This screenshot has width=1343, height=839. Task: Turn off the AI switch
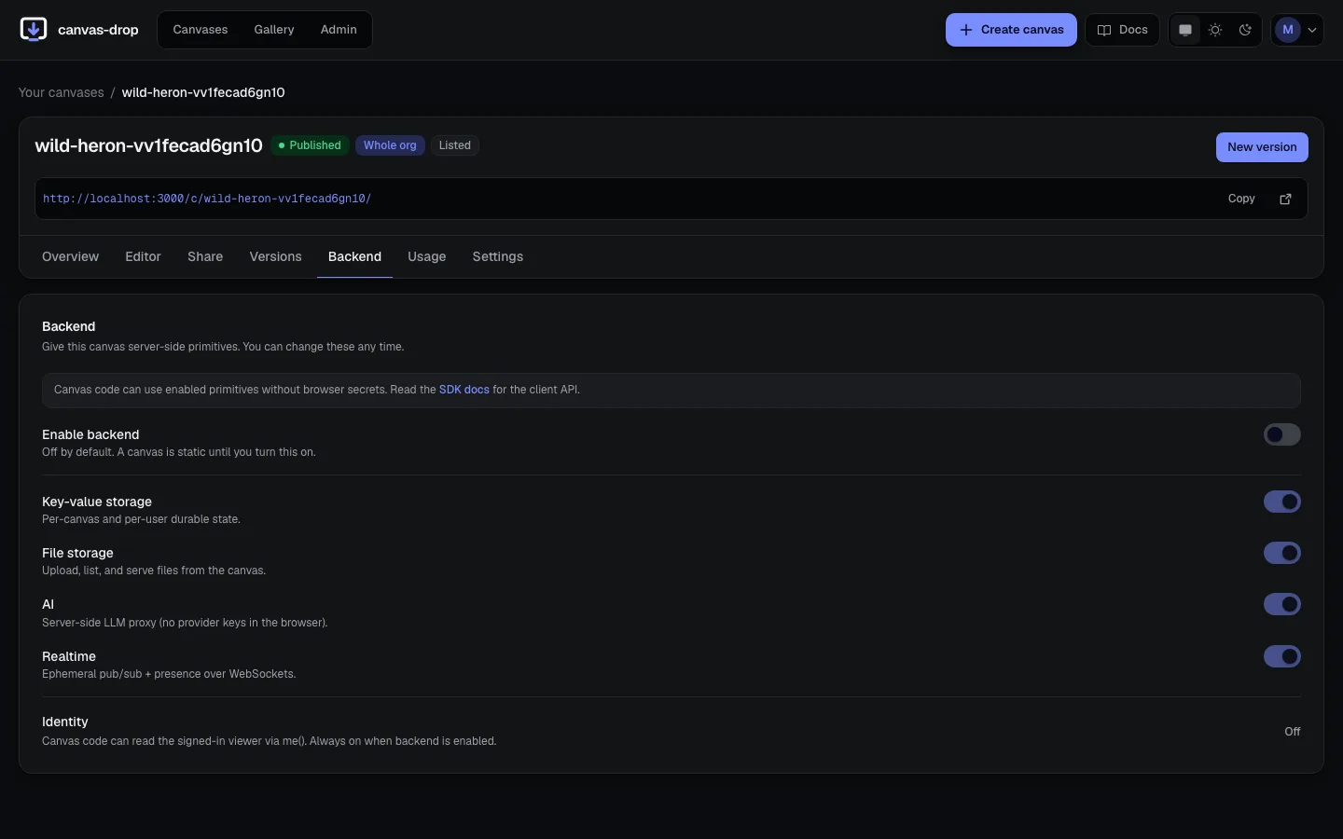[x=1282, y=604]
